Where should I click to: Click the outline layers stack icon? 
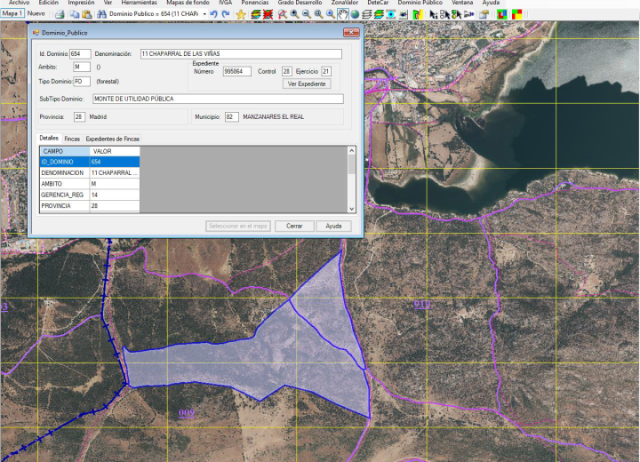coord(367,15)
